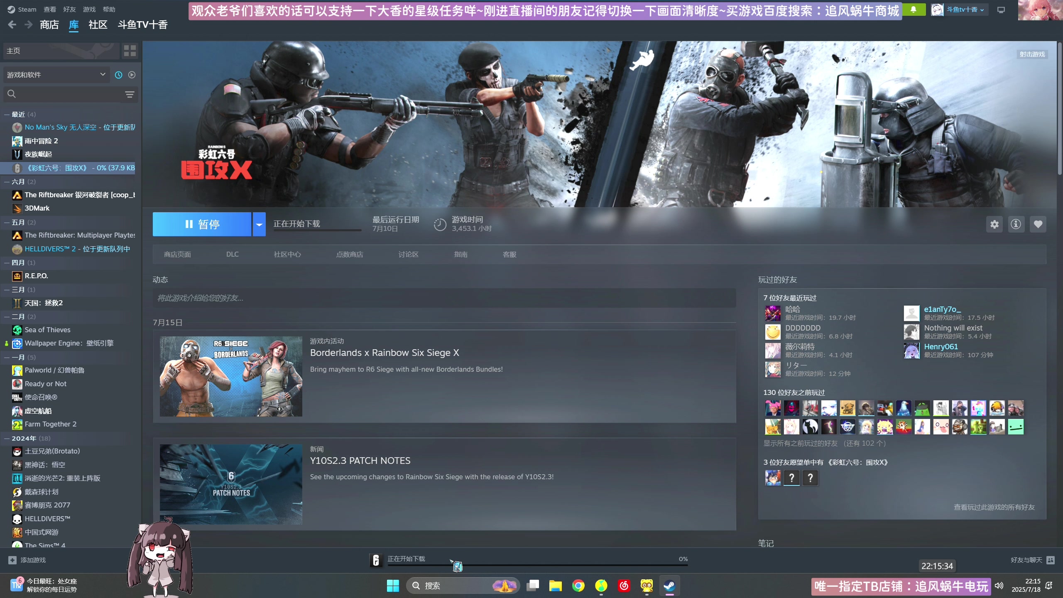Open the 主页 library home button
The width and height of the screenshot is (1063, 598).
tap(61, 51)
